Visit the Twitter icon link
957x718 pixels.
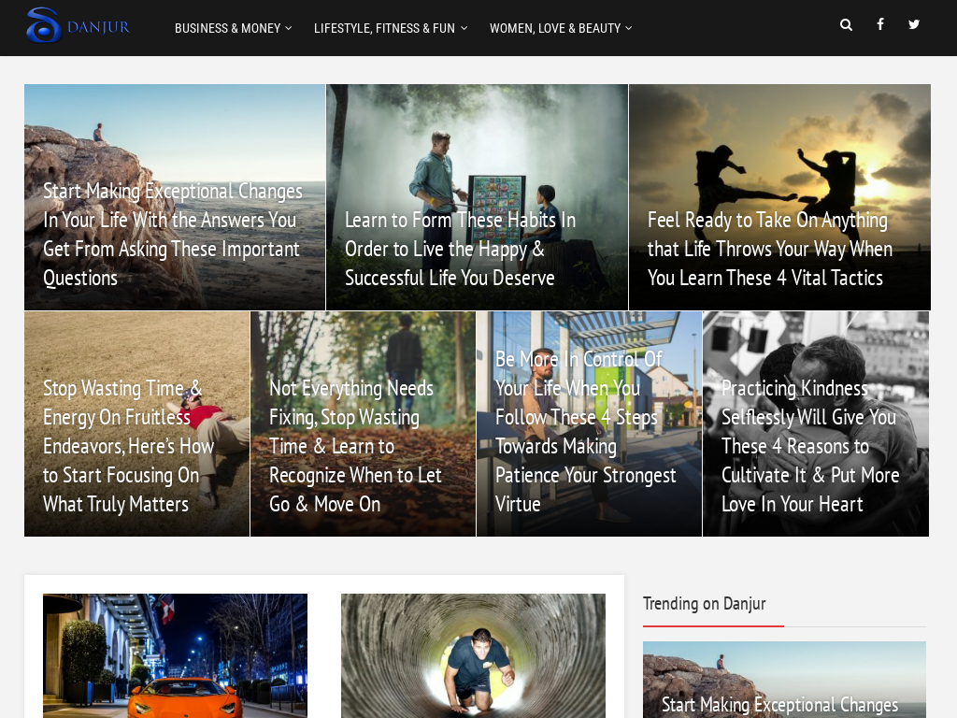[914, 24]
